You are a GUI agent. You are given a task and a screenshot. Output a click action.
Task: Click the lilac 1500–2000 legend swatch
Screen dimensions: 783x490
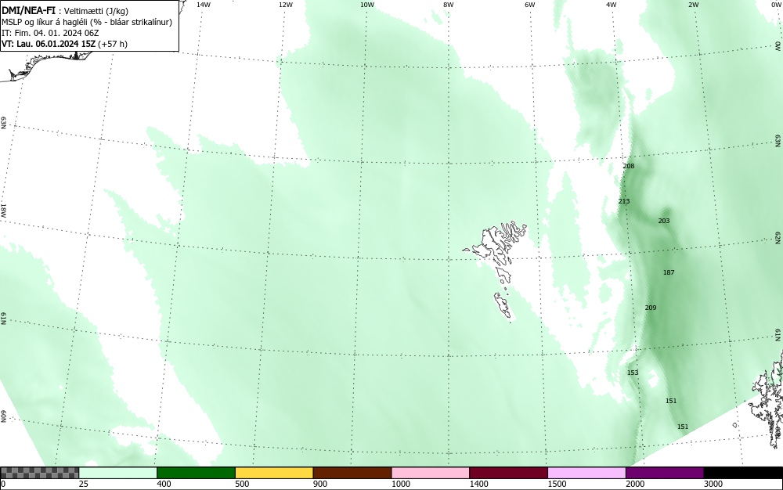586,473
